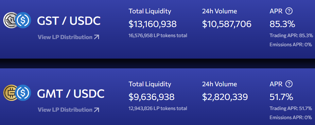Click the USDC icon in GST pool
The width and height of the screenshot is (315, 125).
pyautogui.click(x=23, y=20)
